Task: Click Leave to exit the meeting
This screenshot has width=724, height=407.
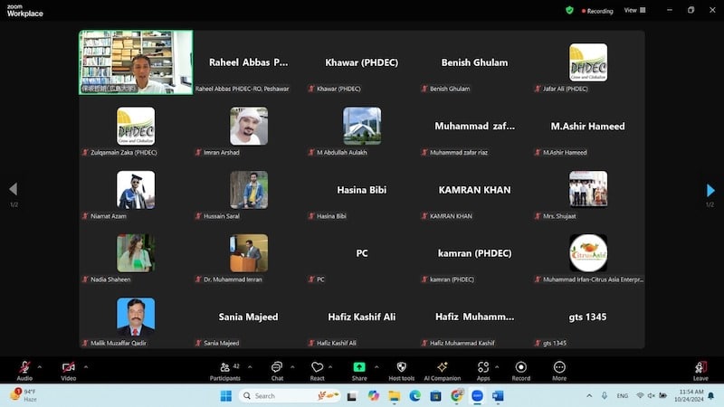Action: [700, 369]
